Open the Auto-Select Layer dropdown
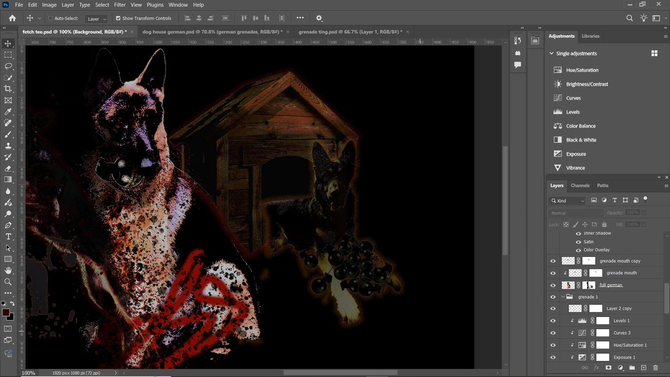 (x=97, y=18)
